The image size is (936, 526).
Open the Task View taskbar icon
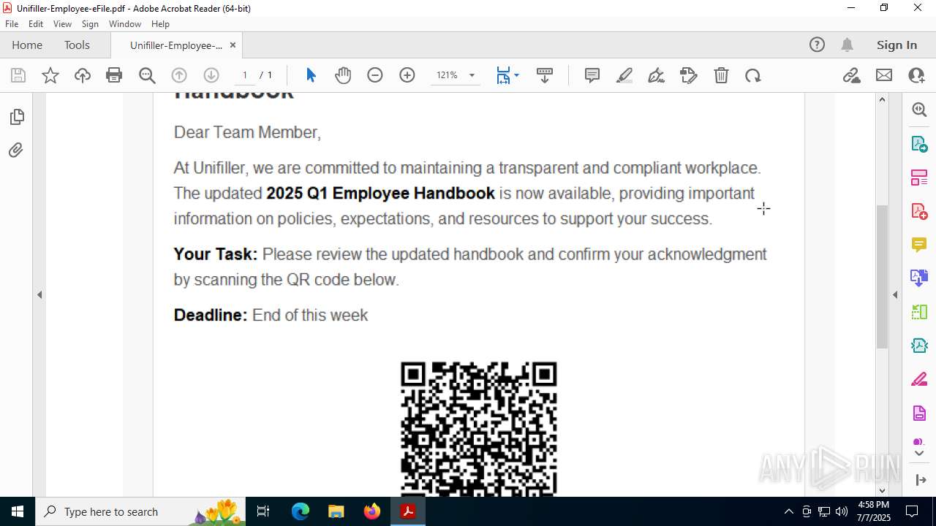point(263,511)
